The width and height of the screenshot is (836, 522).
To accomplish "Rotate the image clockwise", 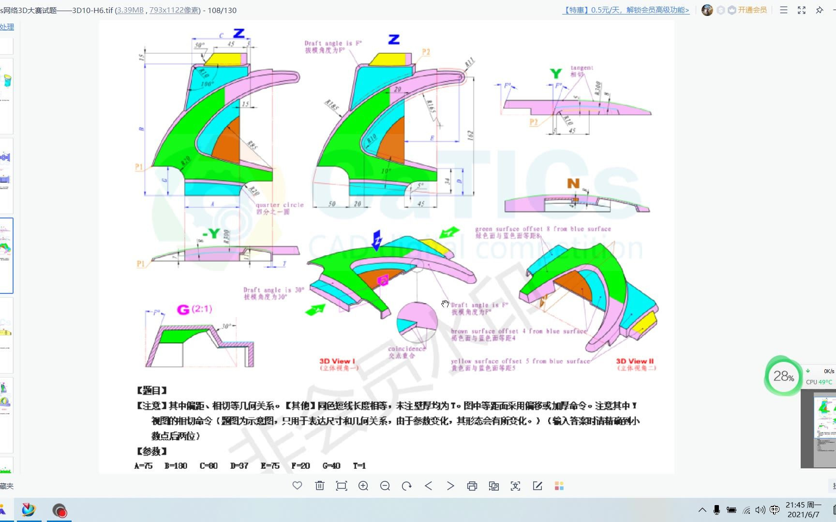I will point(407,486).
